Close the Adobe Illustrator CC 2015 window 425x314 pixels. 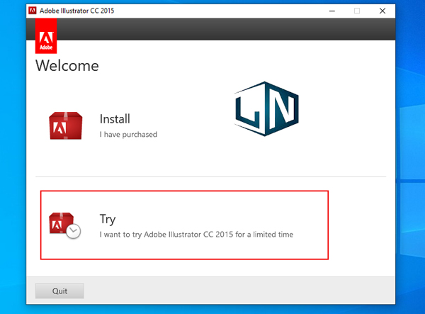coord(382,11)
